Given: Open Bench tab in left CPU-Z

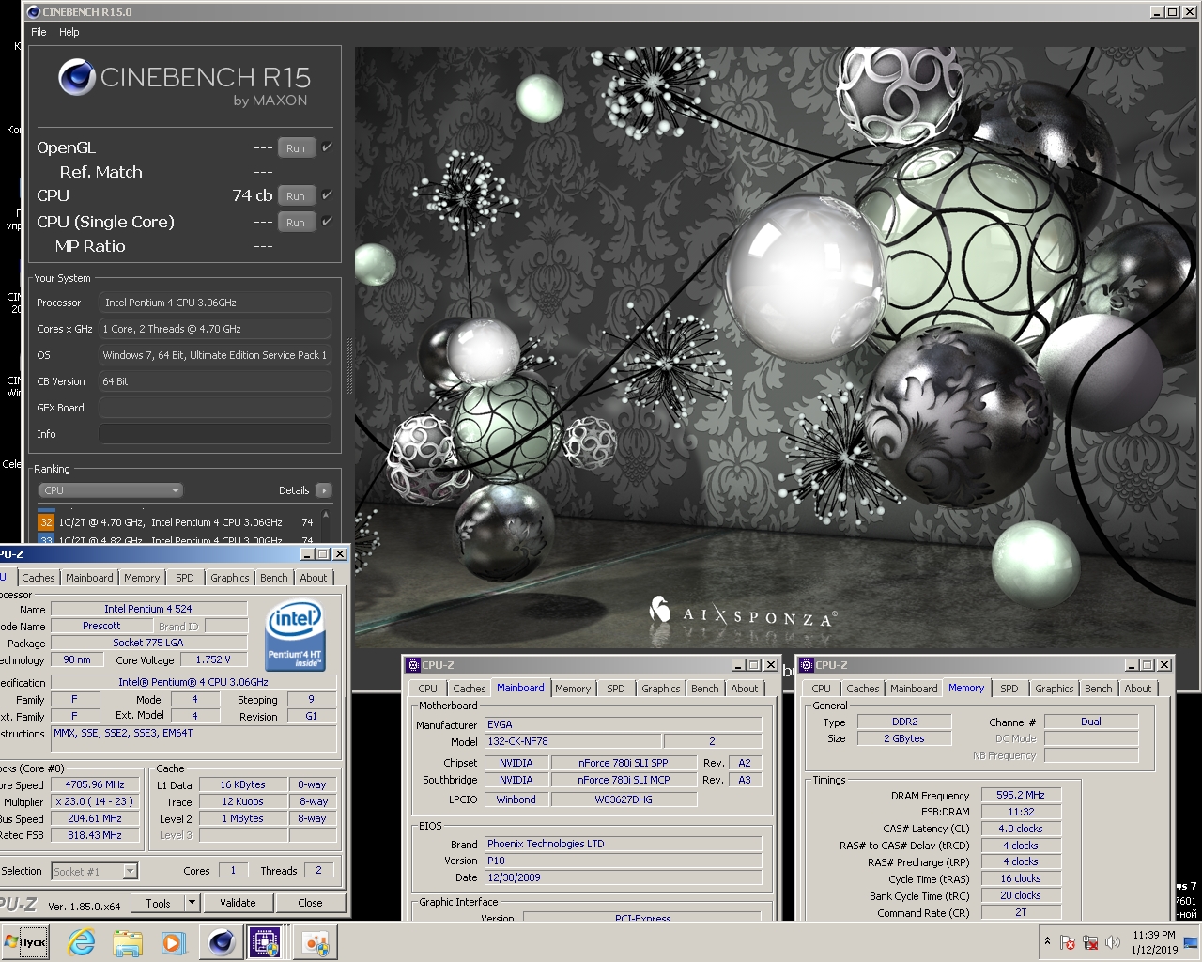Looking at the screenshot, I should pos(274,578).
